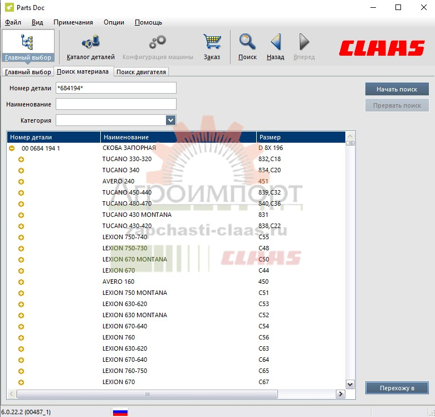Select the LEXION 750-730 text
This screenshot has width=435, height=417.
125,248
